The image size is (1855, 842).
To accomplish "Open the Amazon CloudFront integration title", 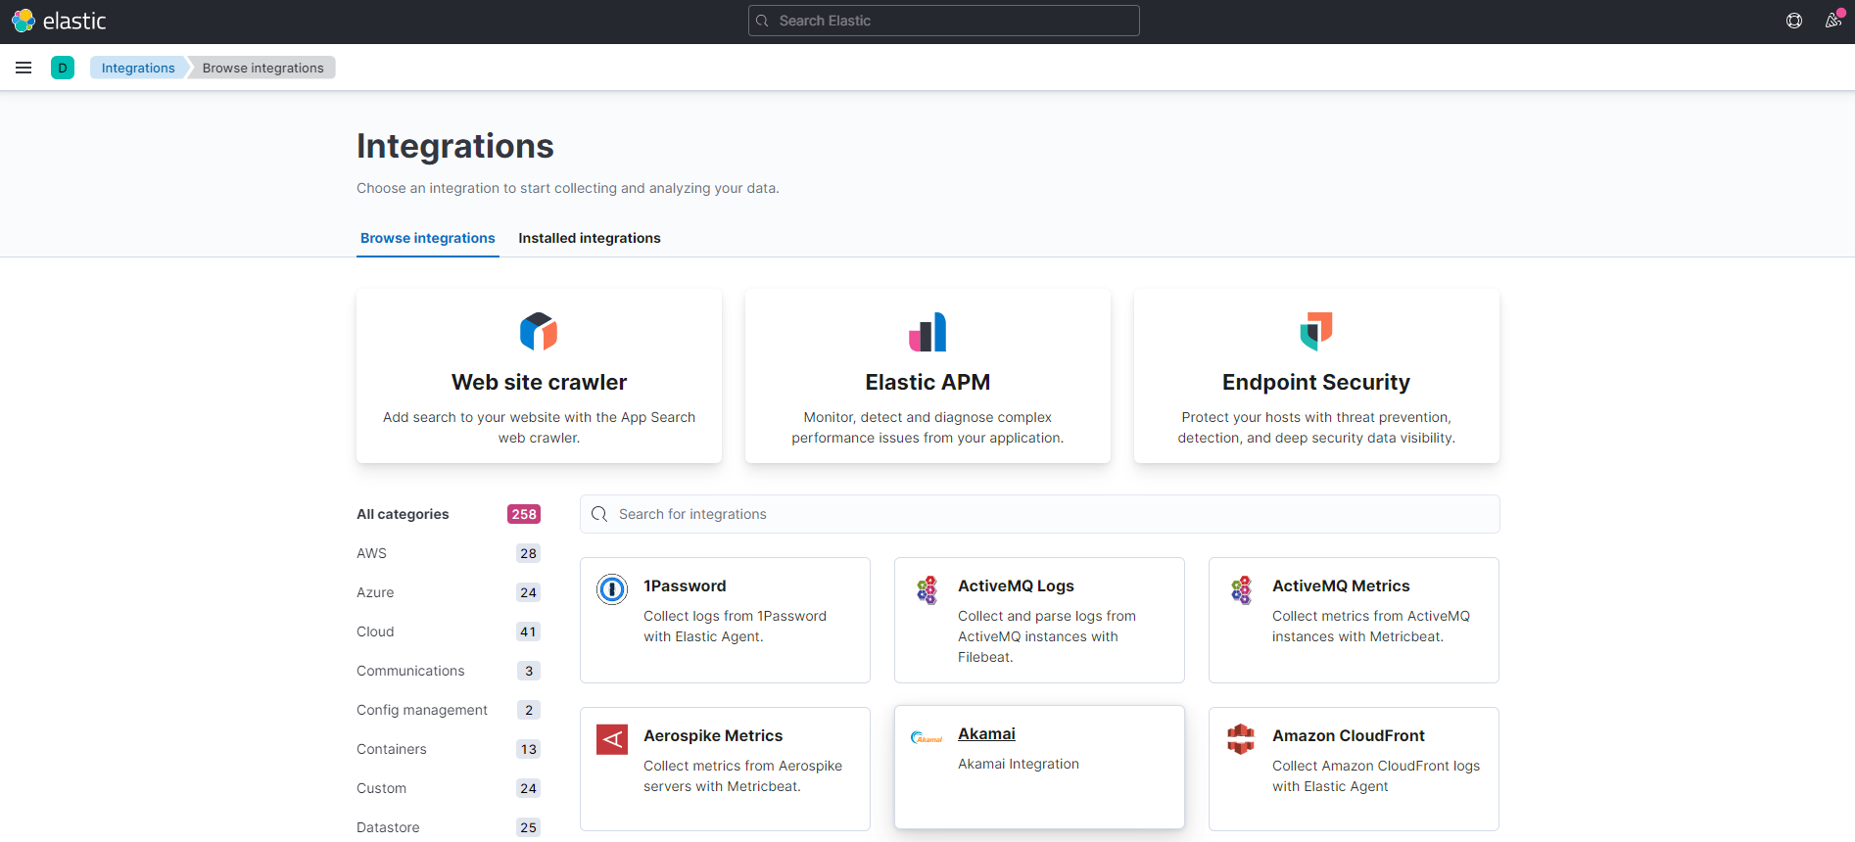I will coord(1349,735).
